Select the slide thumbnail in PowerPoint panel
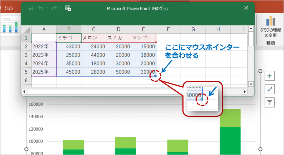 [10, 26]
